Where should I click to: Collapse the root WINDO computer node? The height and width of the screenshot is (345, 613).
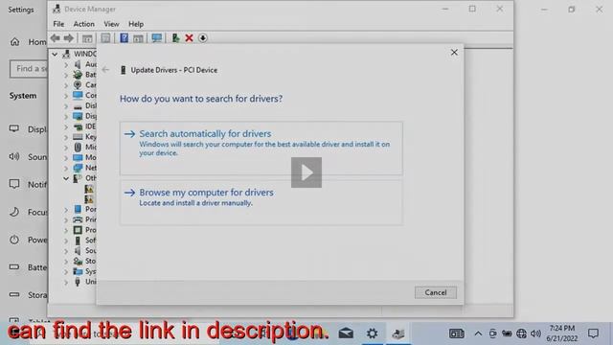coord(55,54)
